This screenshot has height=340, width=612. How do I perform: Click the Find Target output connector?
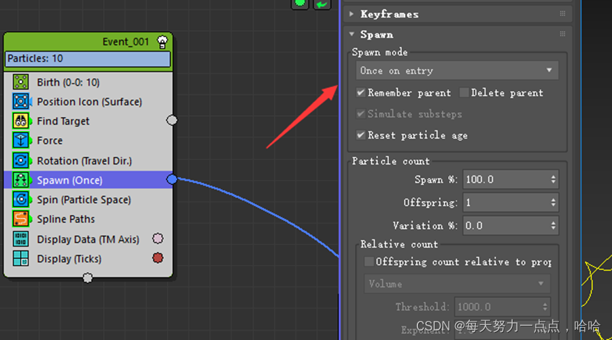click(172, 120)
